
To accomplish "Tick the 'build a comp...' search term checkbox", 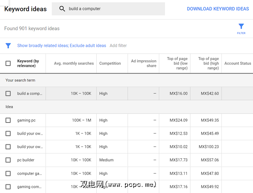I will (x=8, y=93).
